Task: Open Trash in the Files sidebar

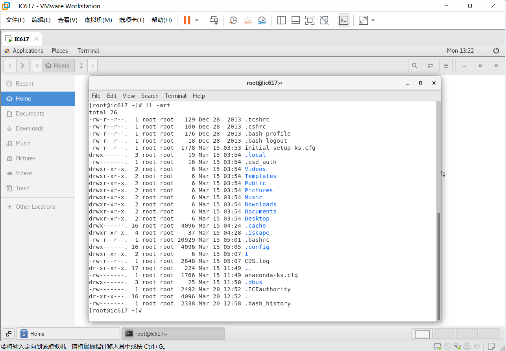Action: pos(37,188)
